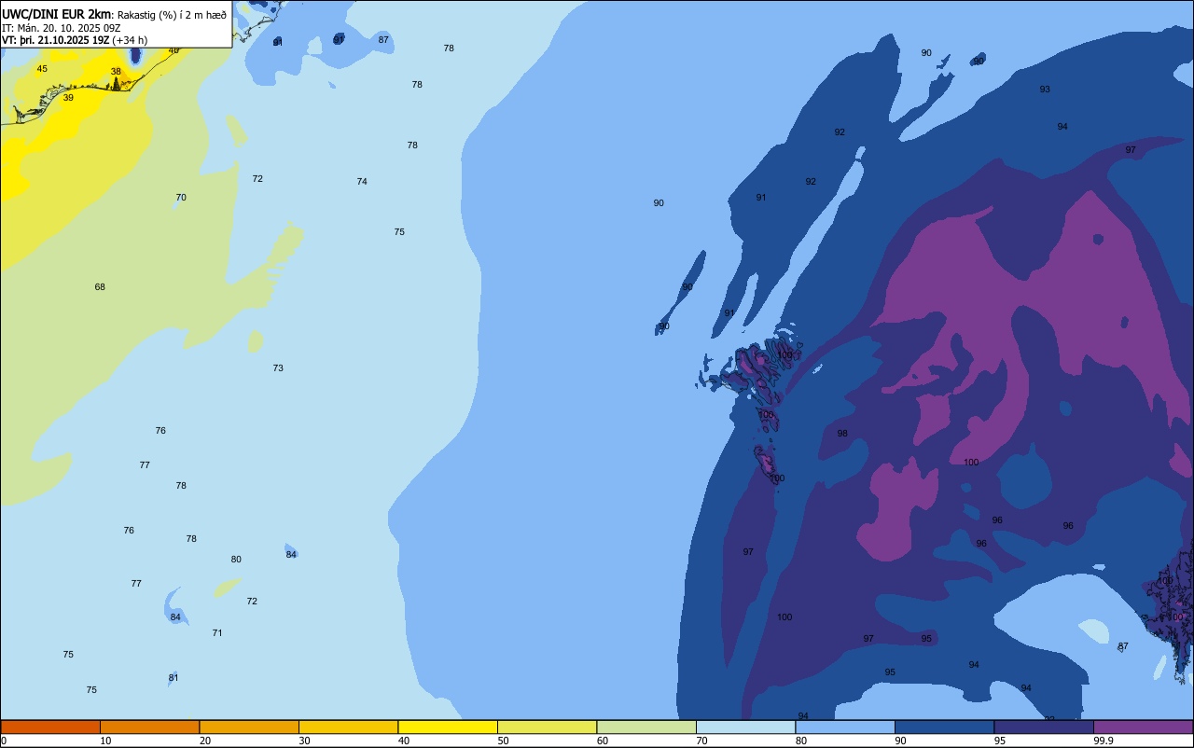The height and width of the screenshot is (748, 1194).
Task: Choose the 95–99.9 indigo legend swatch
Action: (x=1044, y=727)
